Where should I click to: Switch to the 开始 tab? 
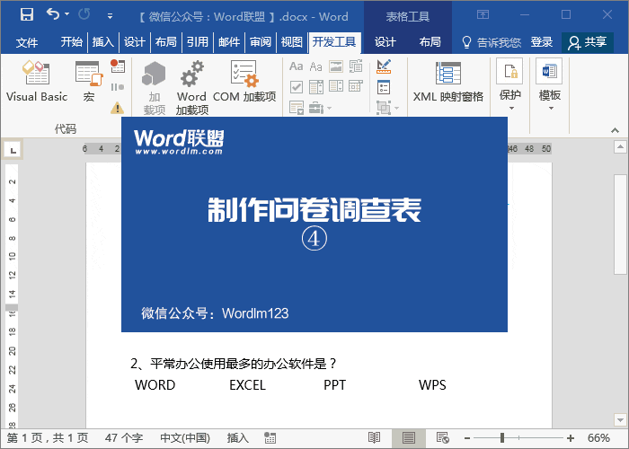pos(71,41)
